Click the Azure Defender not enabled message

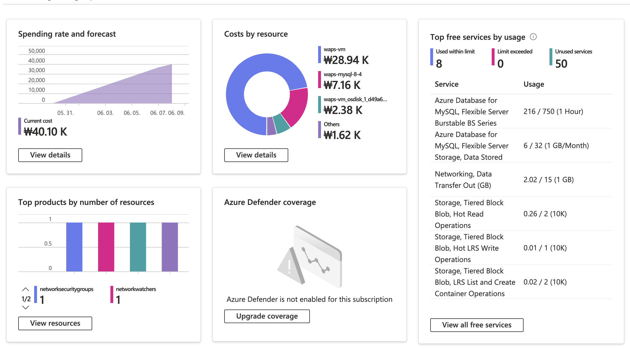coord(310,299)
